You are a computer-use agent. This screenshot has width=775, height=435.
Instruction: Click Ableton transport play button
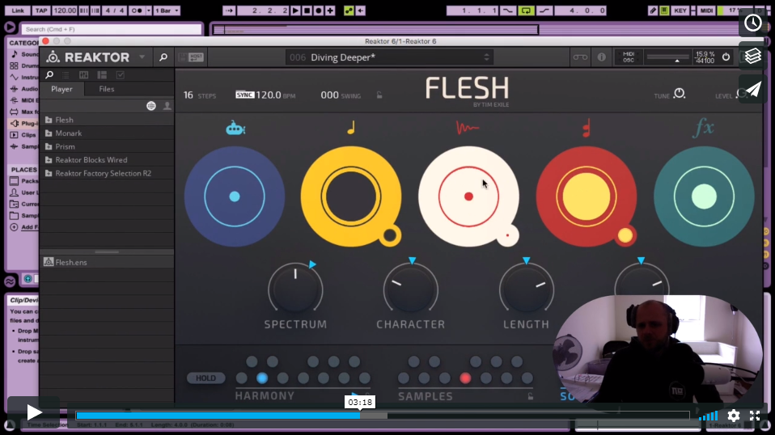pos(295,11)
